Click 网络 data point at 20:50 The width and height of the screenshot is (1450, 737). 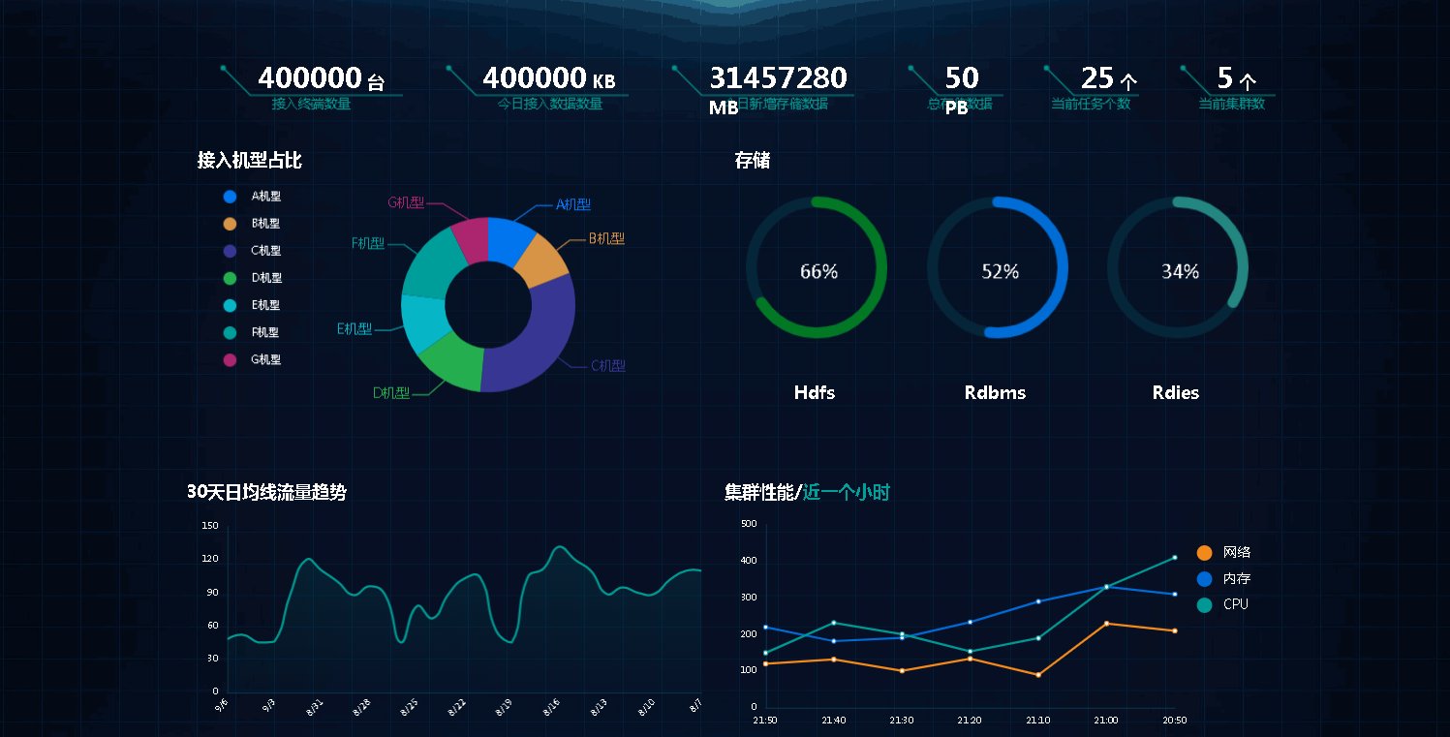pos(1175,630)
